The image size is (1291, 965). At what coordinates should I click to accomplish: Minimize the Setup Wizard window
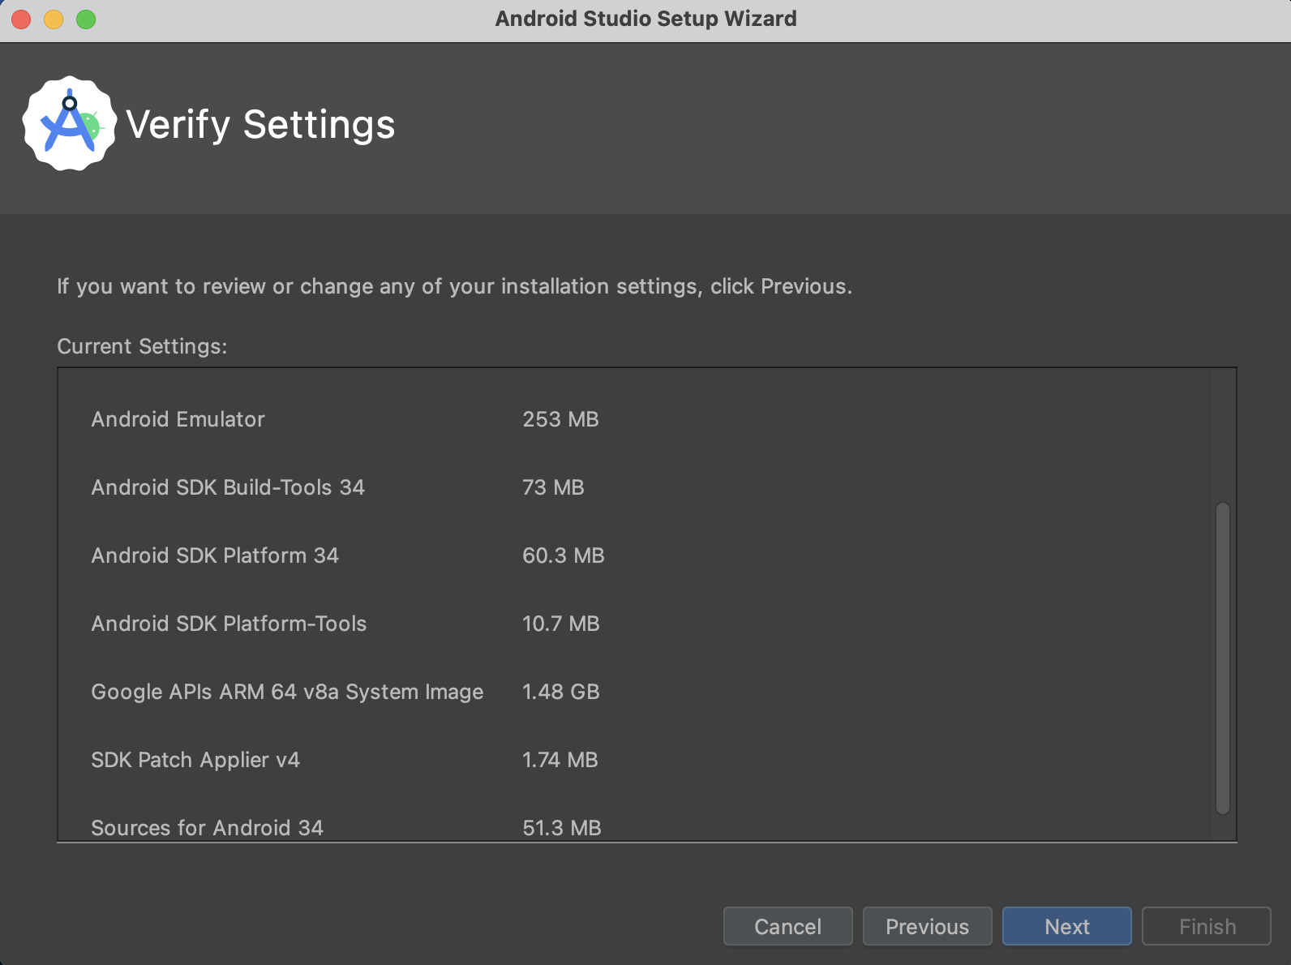pos(54,19)
